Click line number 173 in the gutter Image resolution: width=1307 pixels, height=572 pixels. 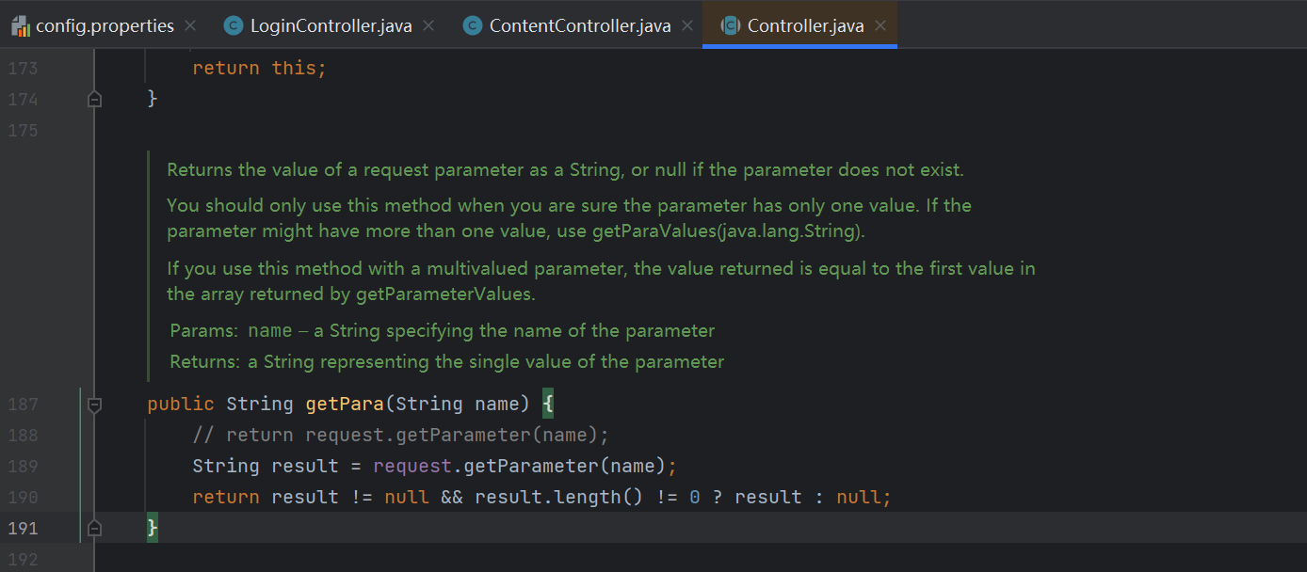23,68
